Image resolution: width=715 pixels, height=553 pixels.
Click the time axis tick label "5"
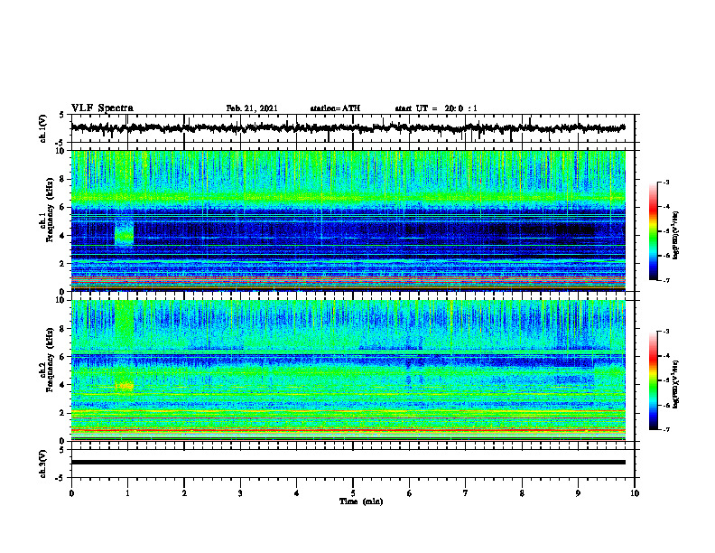(x=353, y=493)
